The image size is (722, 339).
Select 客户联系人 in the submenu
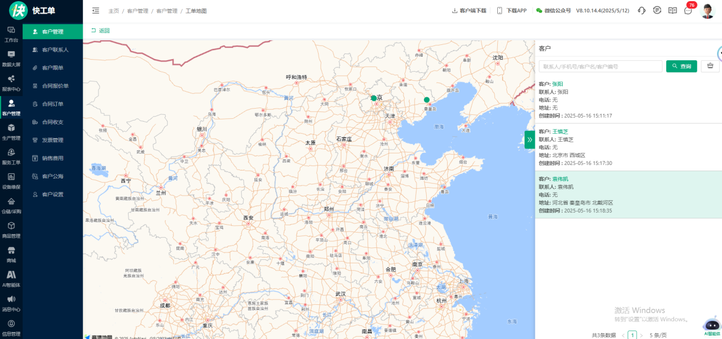tap(55, 49)
